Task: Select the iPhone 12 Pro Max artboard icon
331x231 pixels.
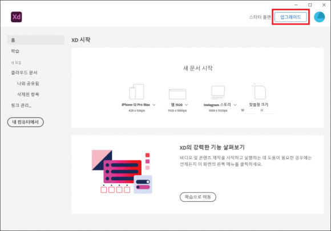Action: pos(136,92)
